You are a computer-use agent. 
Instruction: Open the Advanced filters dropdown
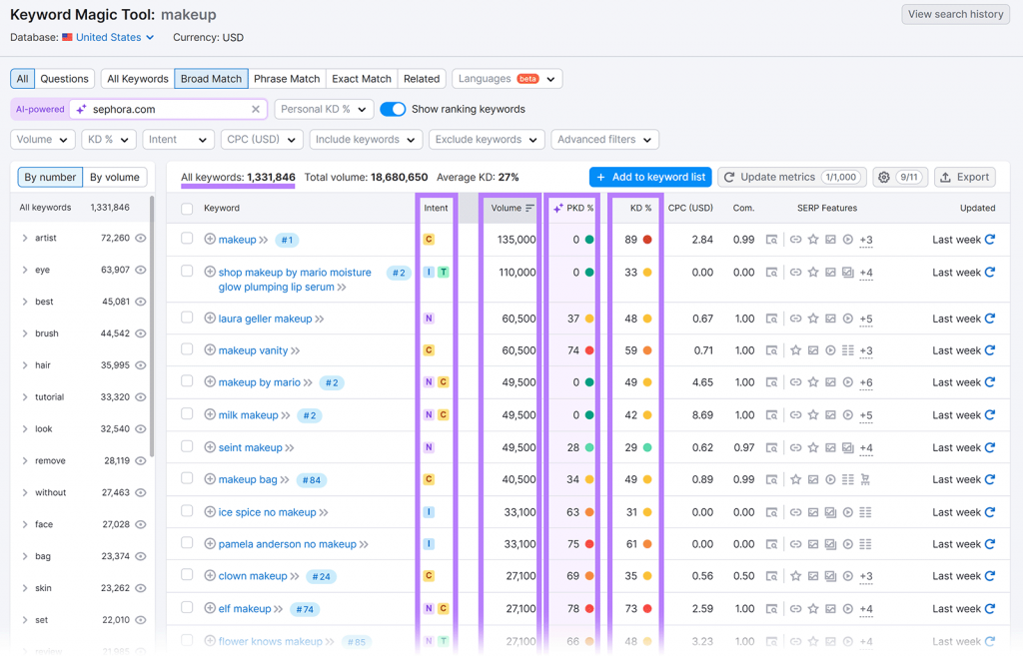pos(603,140)
